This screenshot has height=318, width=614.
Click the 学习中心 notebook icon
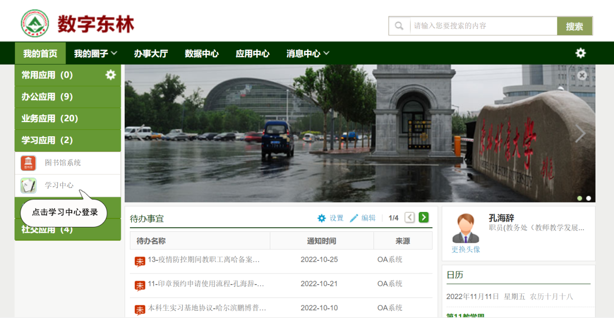point(28,185)
